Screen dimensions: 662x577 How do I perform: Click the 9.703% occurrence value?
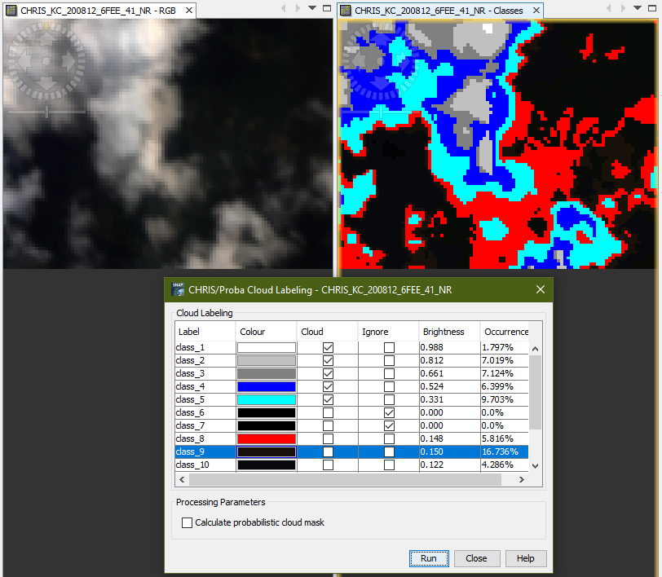[497, 399]
